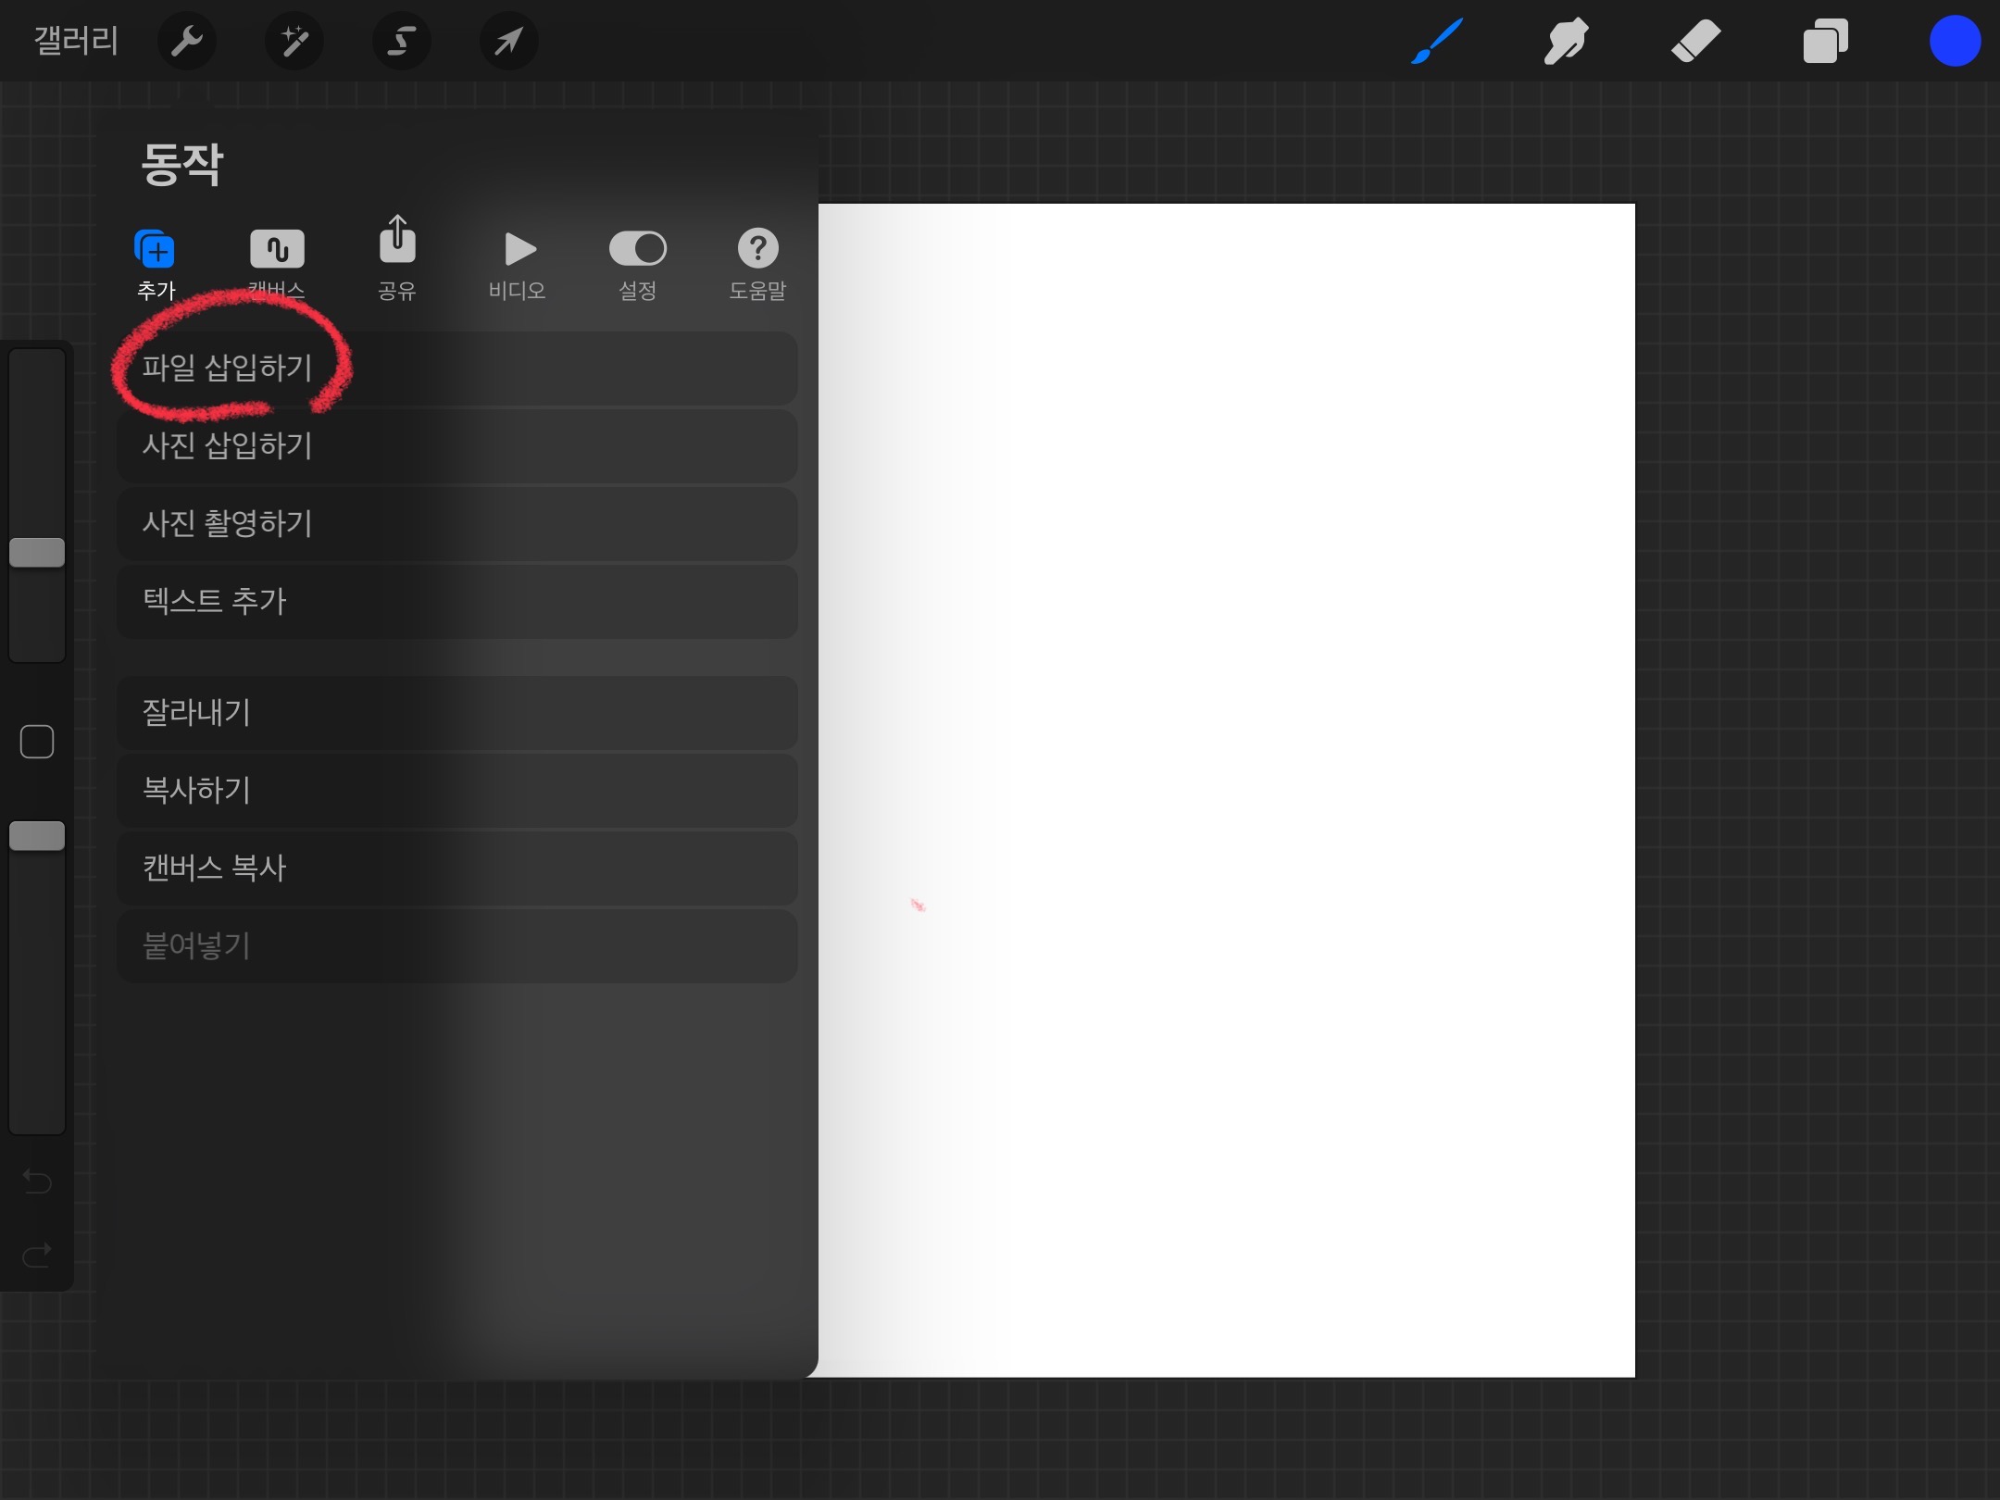Select the Smudge finger tool
The height and width of the screenshot is (1500, 2000).
(x=1566, y=41)
